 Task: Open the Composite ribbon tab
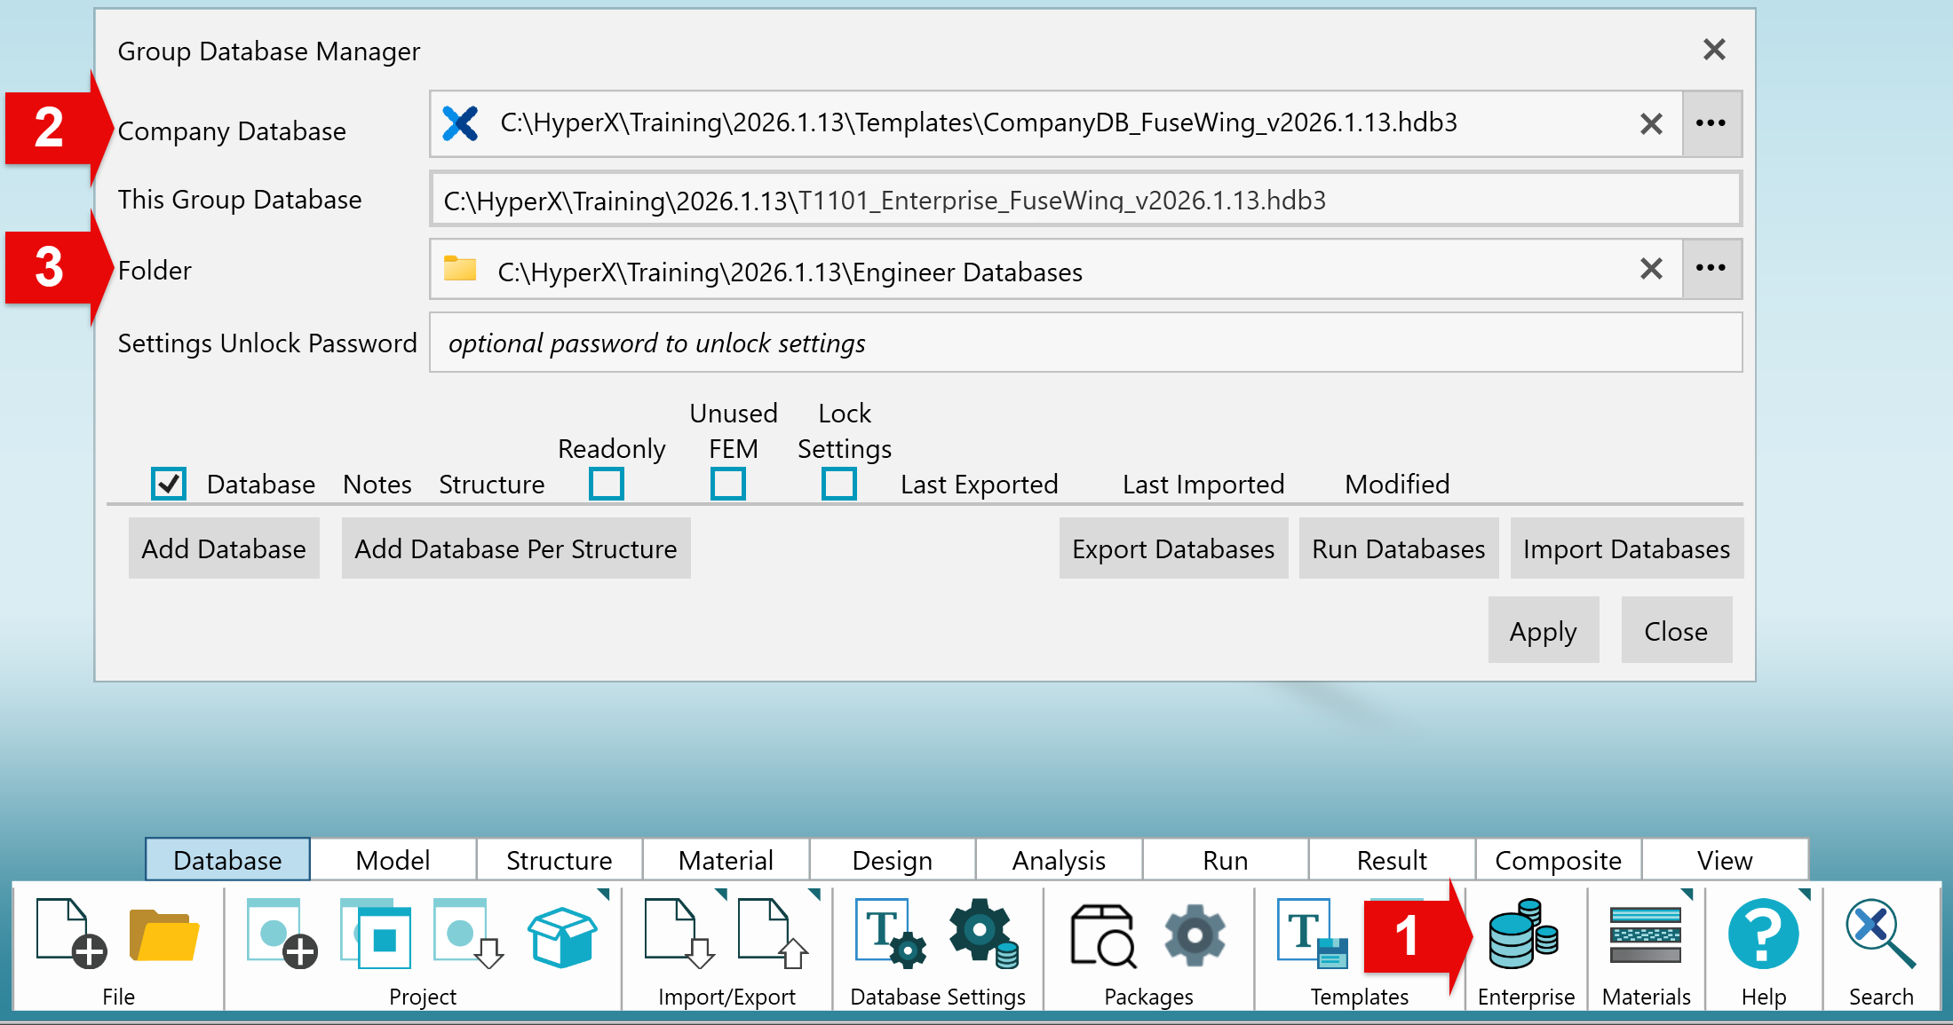pos(1559,860)
